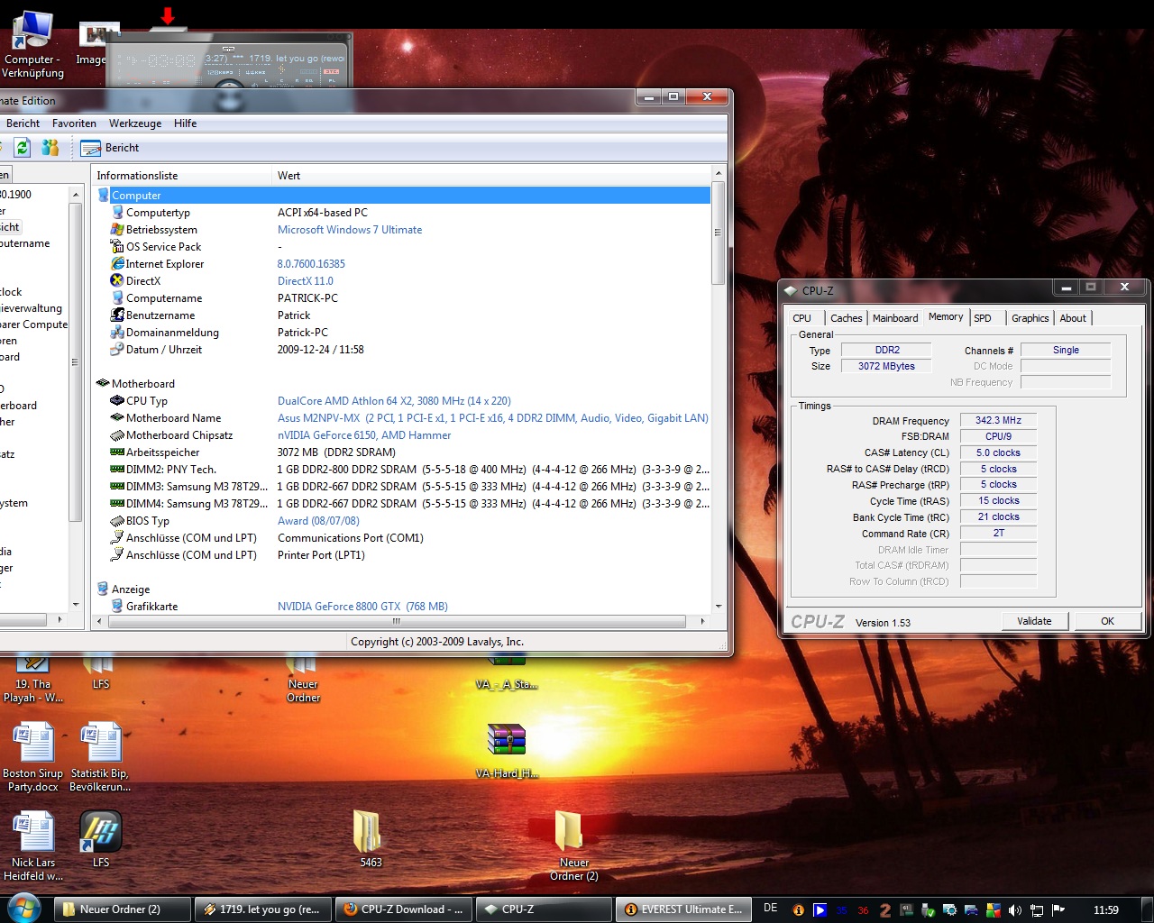1154x923 pixels.
Task: Open the nVIDIA GeForce 6150 chipset link
Action: tap(364, 435)
